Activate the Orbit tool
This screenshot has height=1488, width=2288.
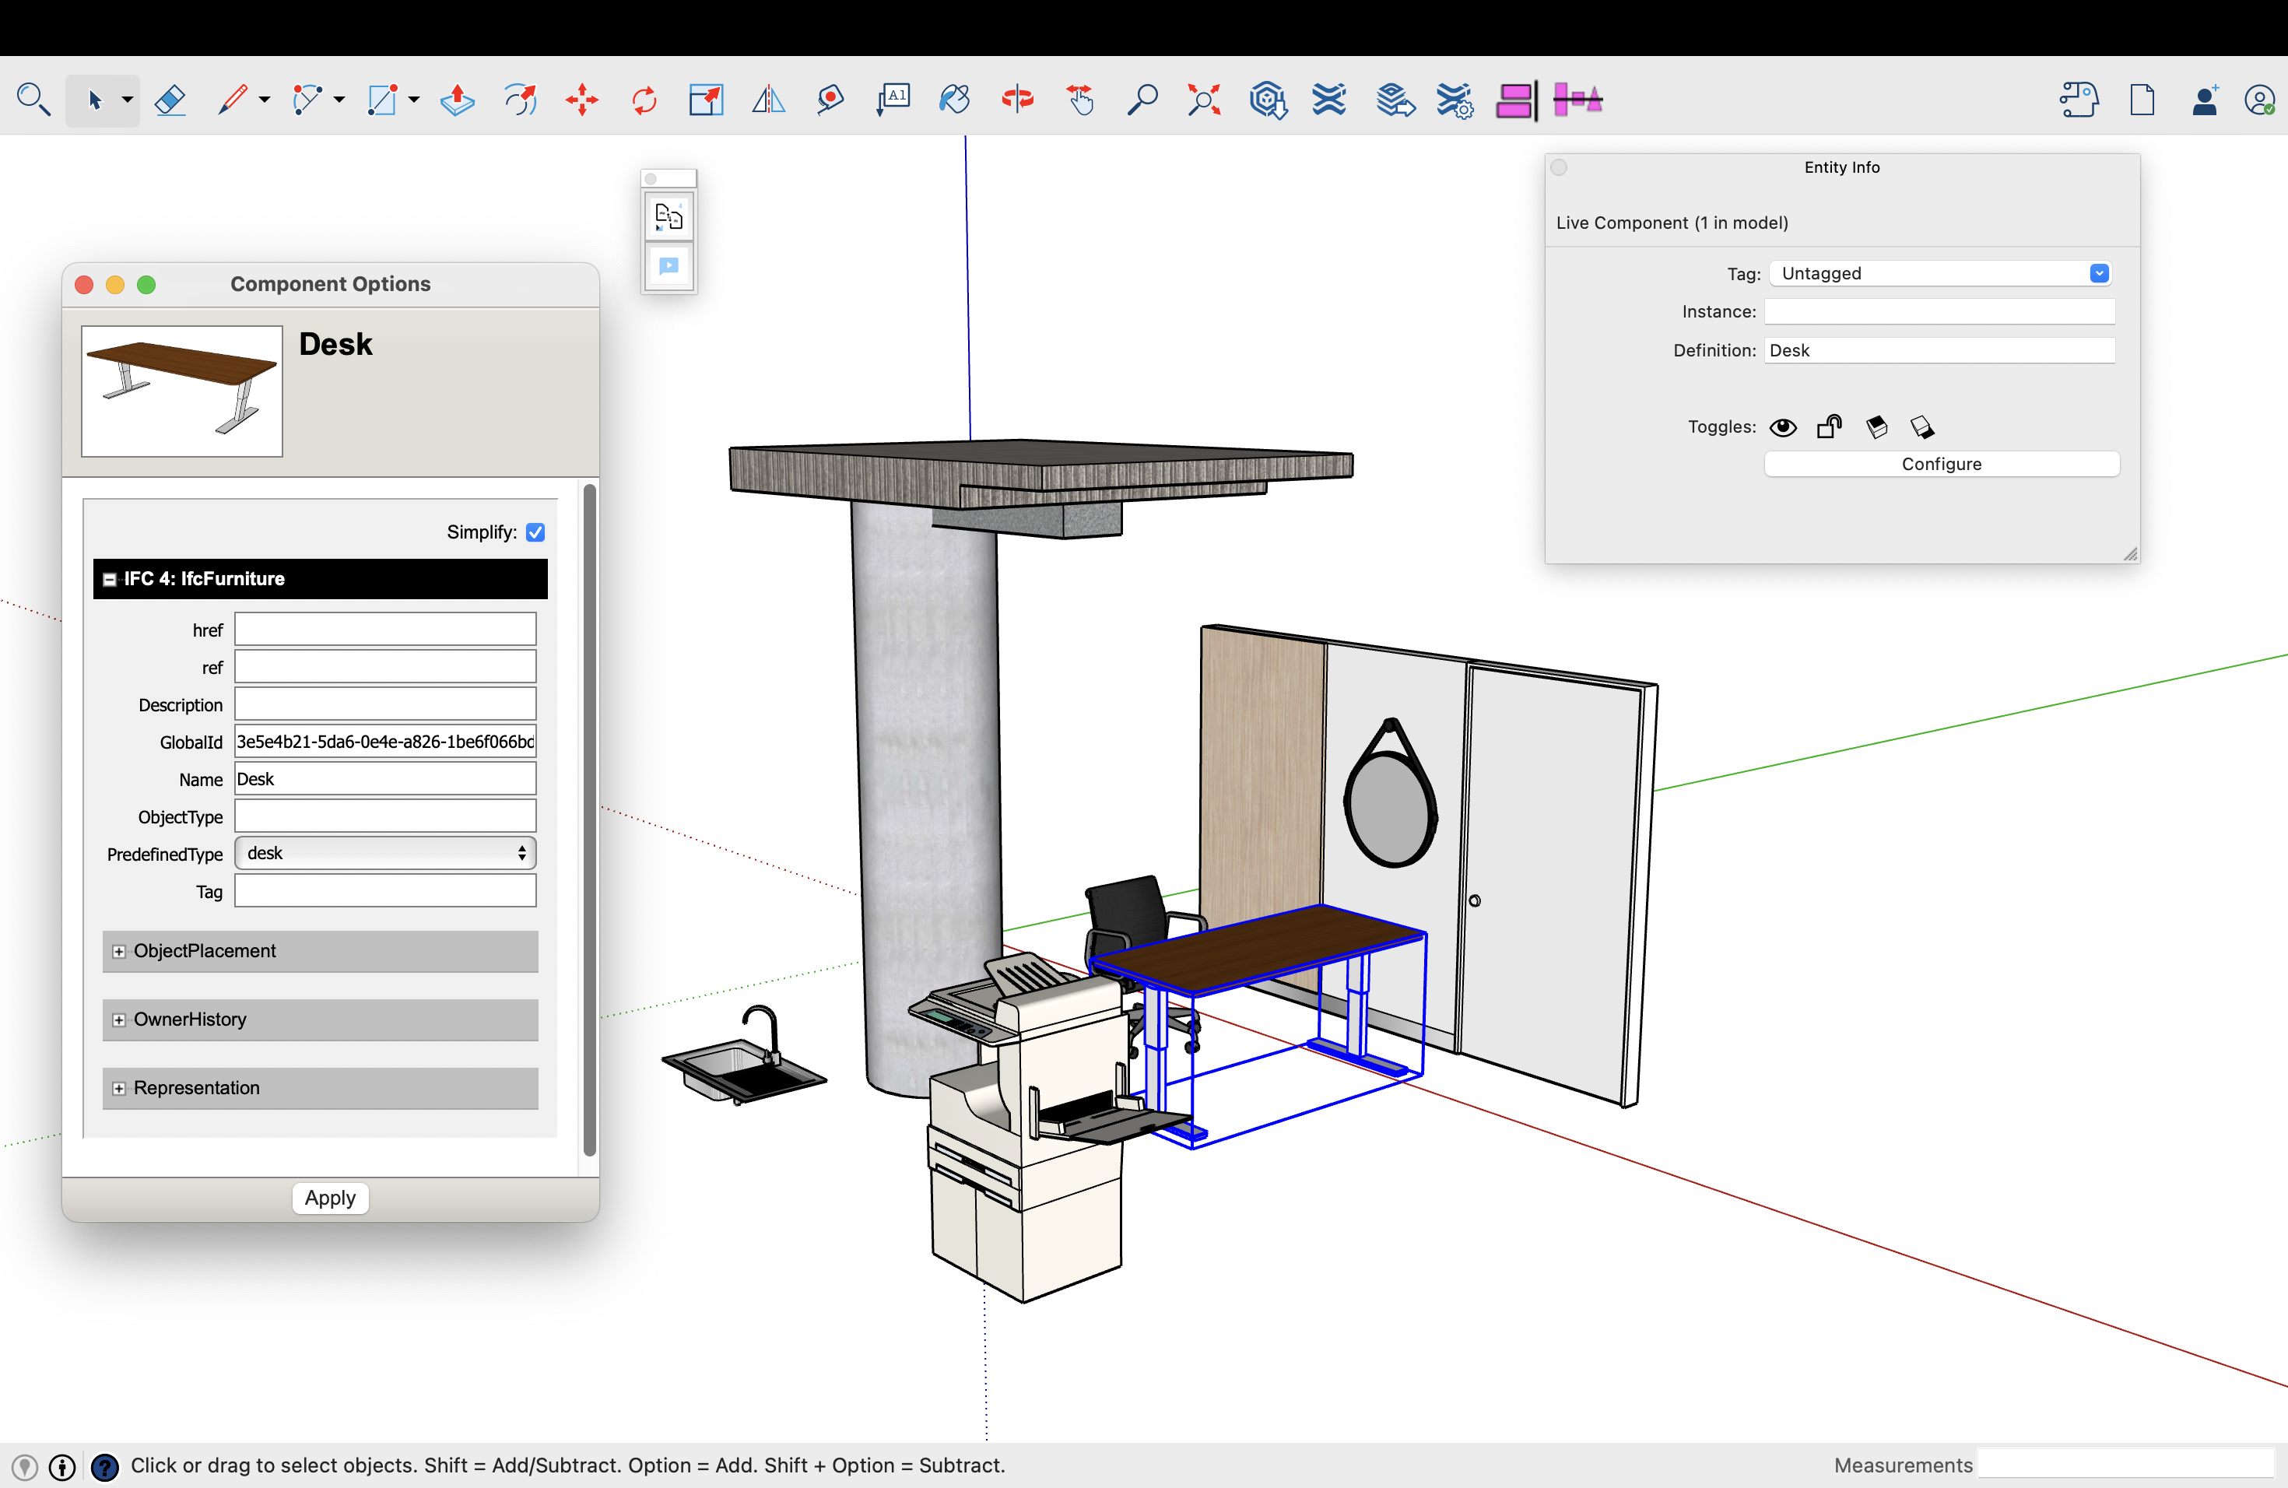click(1016, 99)
